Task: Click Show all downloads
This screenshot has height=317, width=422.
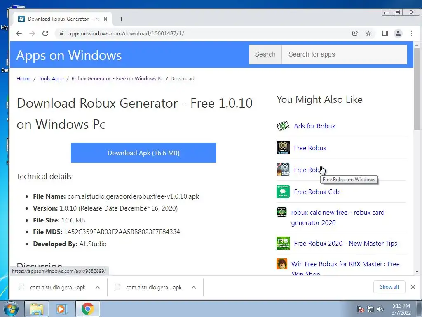Action: [x=389, y=287]
